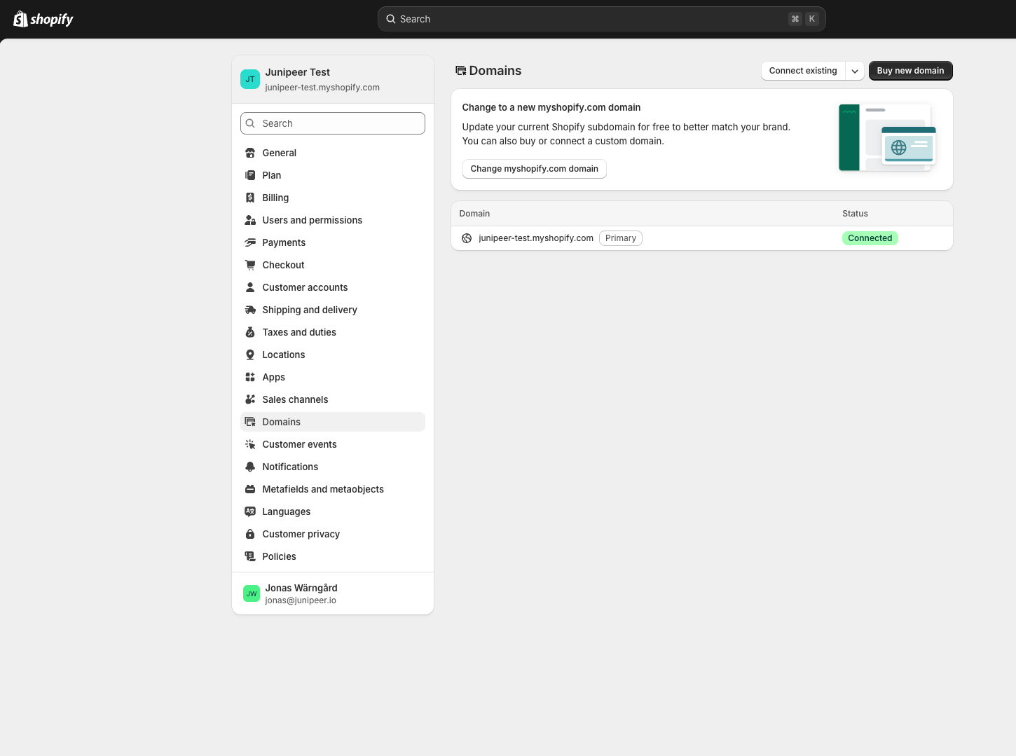Click the Primary badge

[x=621, y=238]
